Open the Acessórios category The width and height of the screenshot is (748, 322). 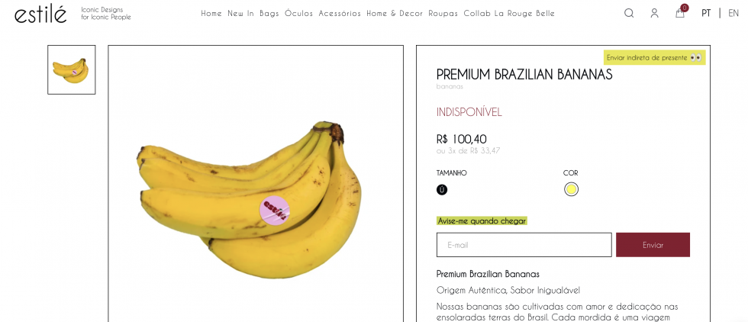[340, 14]
